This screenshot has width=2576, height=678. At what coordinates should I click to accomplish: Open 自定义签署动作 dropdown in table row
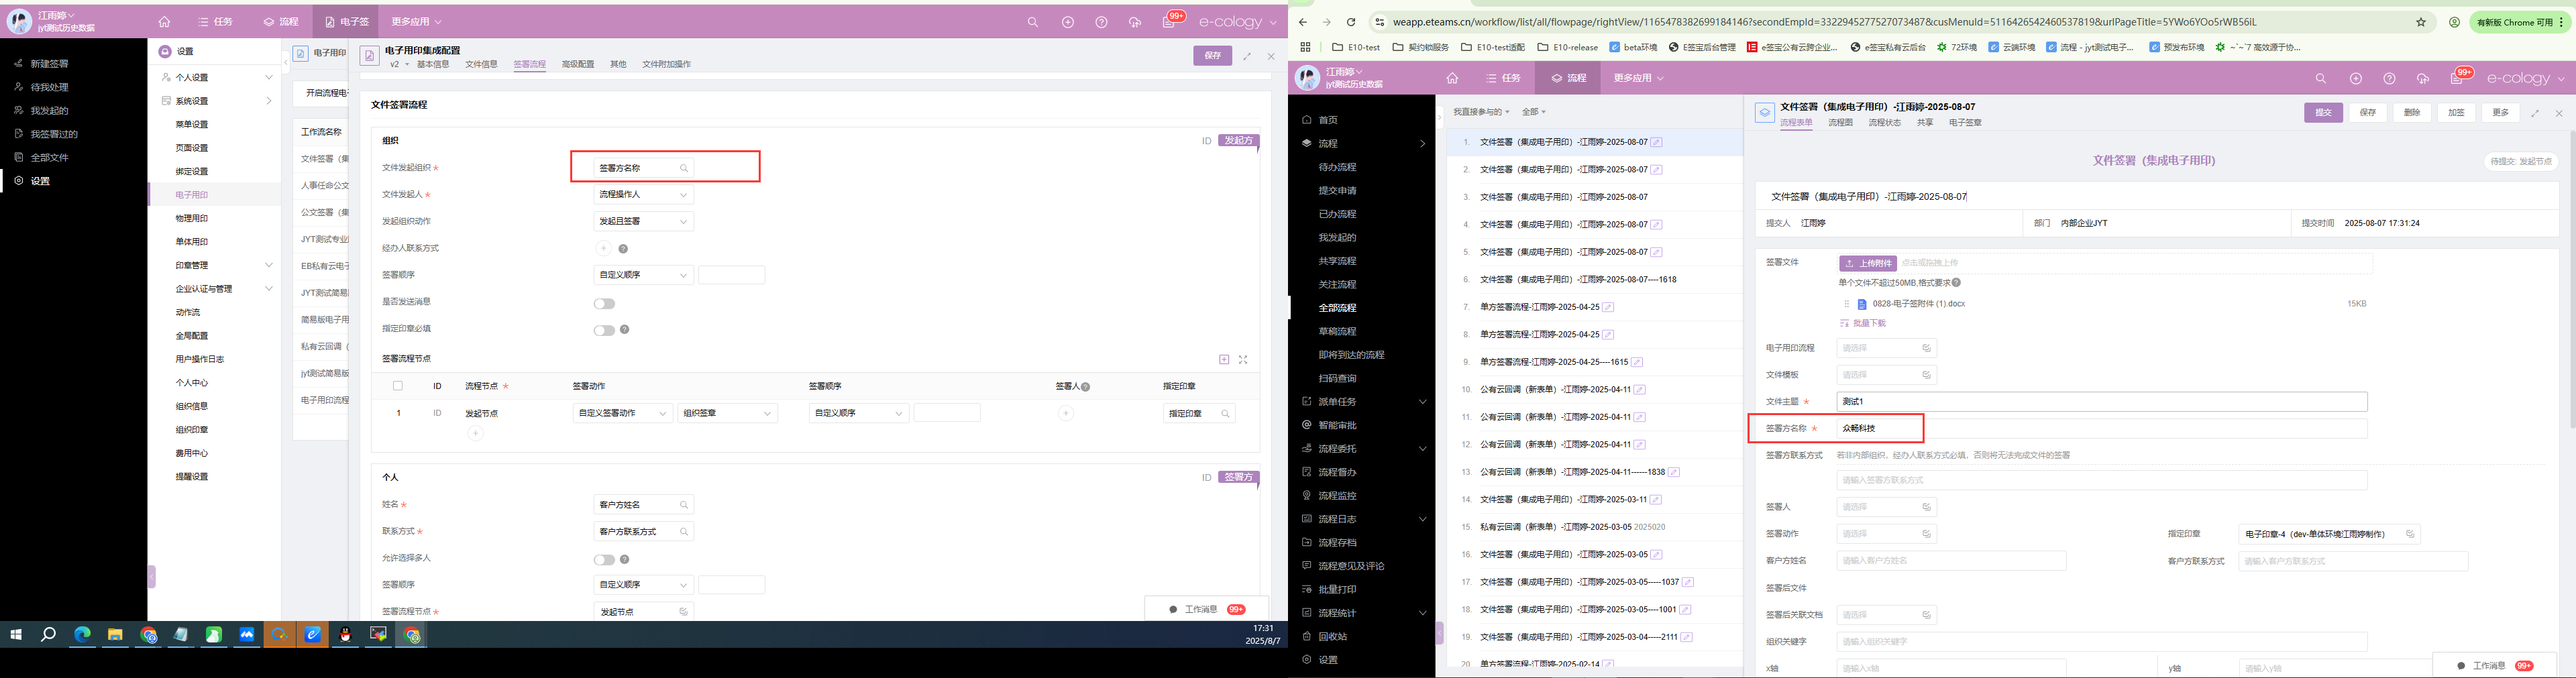(x=622, y=413)
